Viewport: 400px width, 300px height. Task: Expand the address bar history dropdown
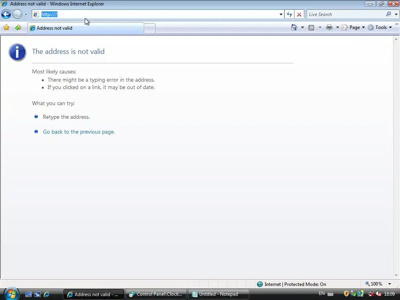tap(281, 14)
